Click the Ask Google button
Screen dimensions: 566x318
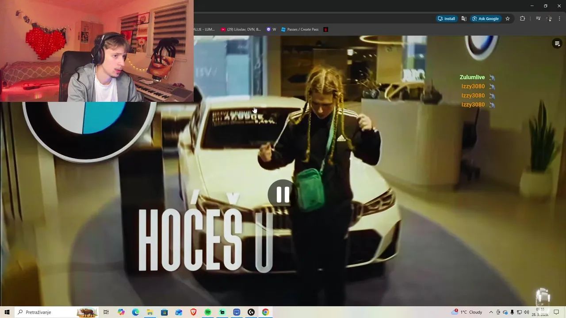coord(486,19)
